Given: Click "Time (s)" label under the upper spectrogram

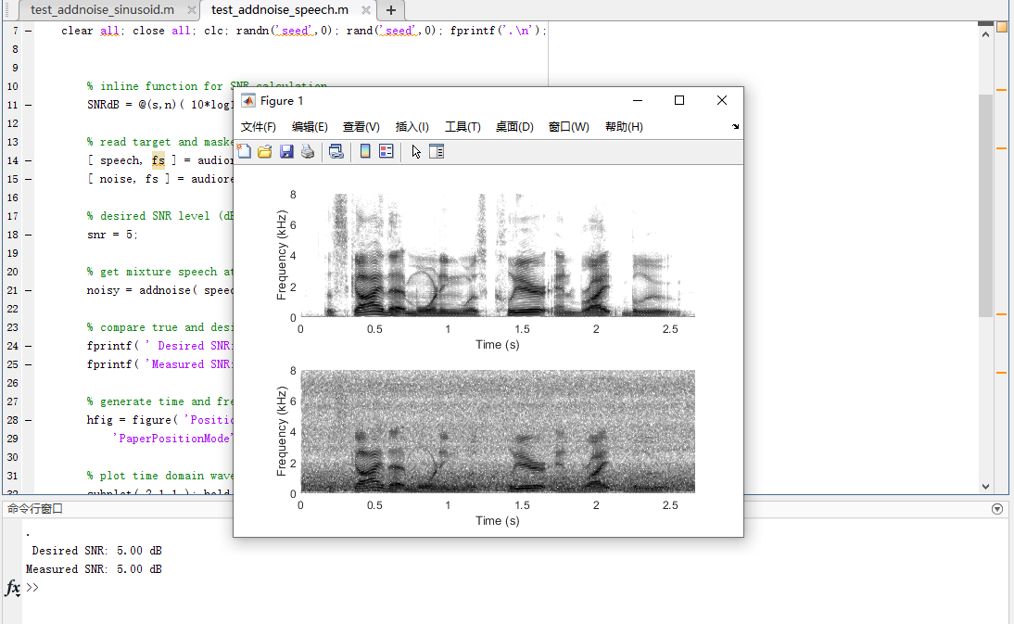Looking at the screenshot, I should pyautogui.click(x=498, y=345).
